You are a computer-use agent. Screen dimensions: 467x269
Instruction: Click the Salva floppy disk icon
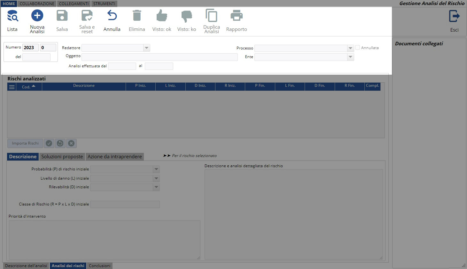click(62, 16)
